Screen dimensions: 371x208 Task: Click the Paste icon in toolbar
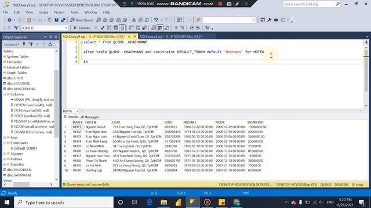coord(147,20)
